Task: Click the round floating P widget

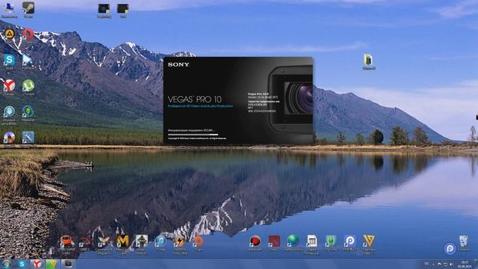Action: coord(450,249)
